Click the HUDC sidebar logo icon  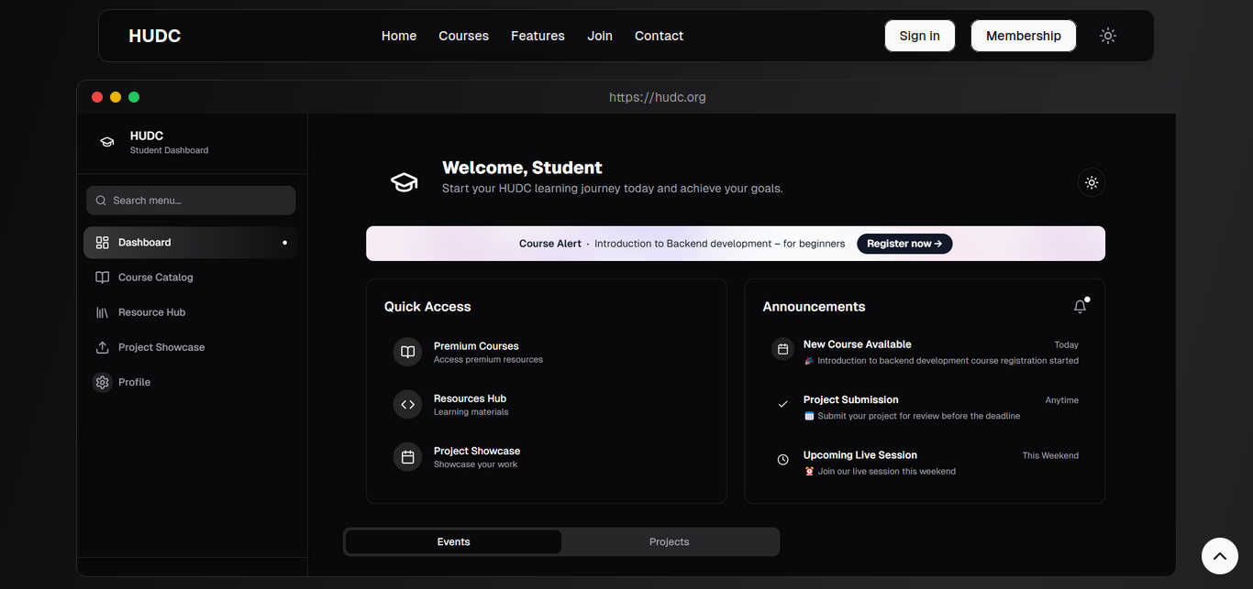tap(107, 142)
